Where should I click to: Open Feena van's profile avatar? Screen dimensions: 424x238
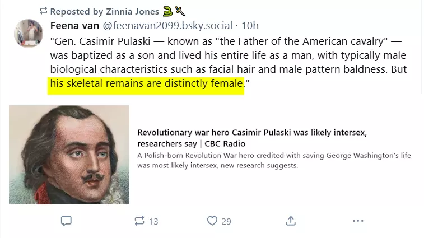(28, 34)
